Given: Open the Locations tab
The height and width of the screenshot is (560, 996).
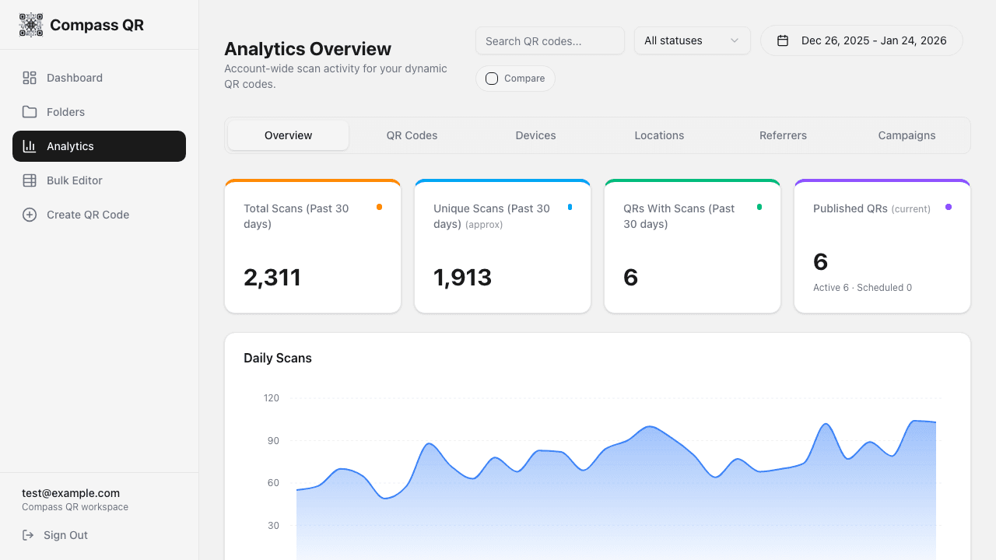Looking at the screenshot, I should (x=659, y=135).
